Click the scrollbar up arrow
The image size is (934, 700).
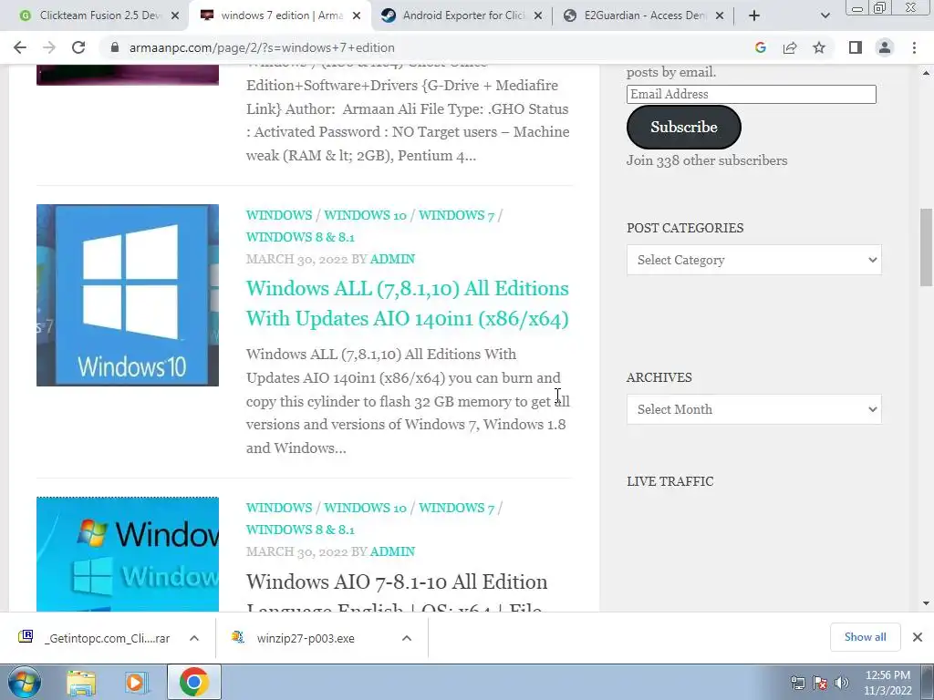926,73
